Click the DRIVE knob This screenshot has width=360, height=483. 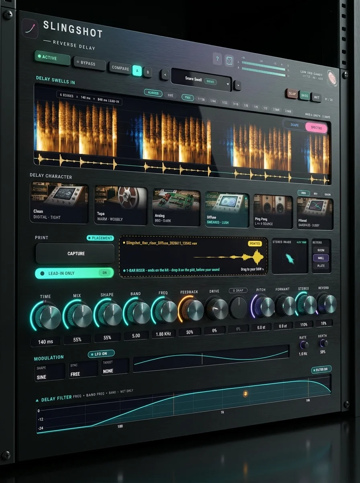coord(217,309)
